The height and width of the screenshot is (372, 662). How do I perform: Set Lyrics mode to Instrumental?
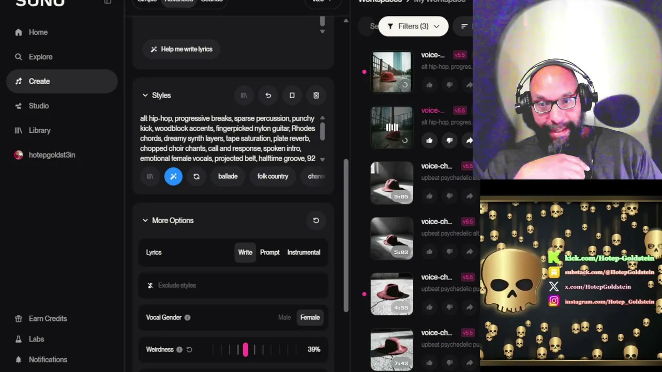304,252
